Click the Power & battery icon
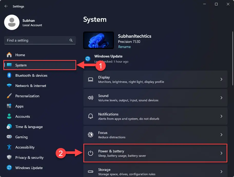This screenshot has height=177, width=234. point(90,153)
